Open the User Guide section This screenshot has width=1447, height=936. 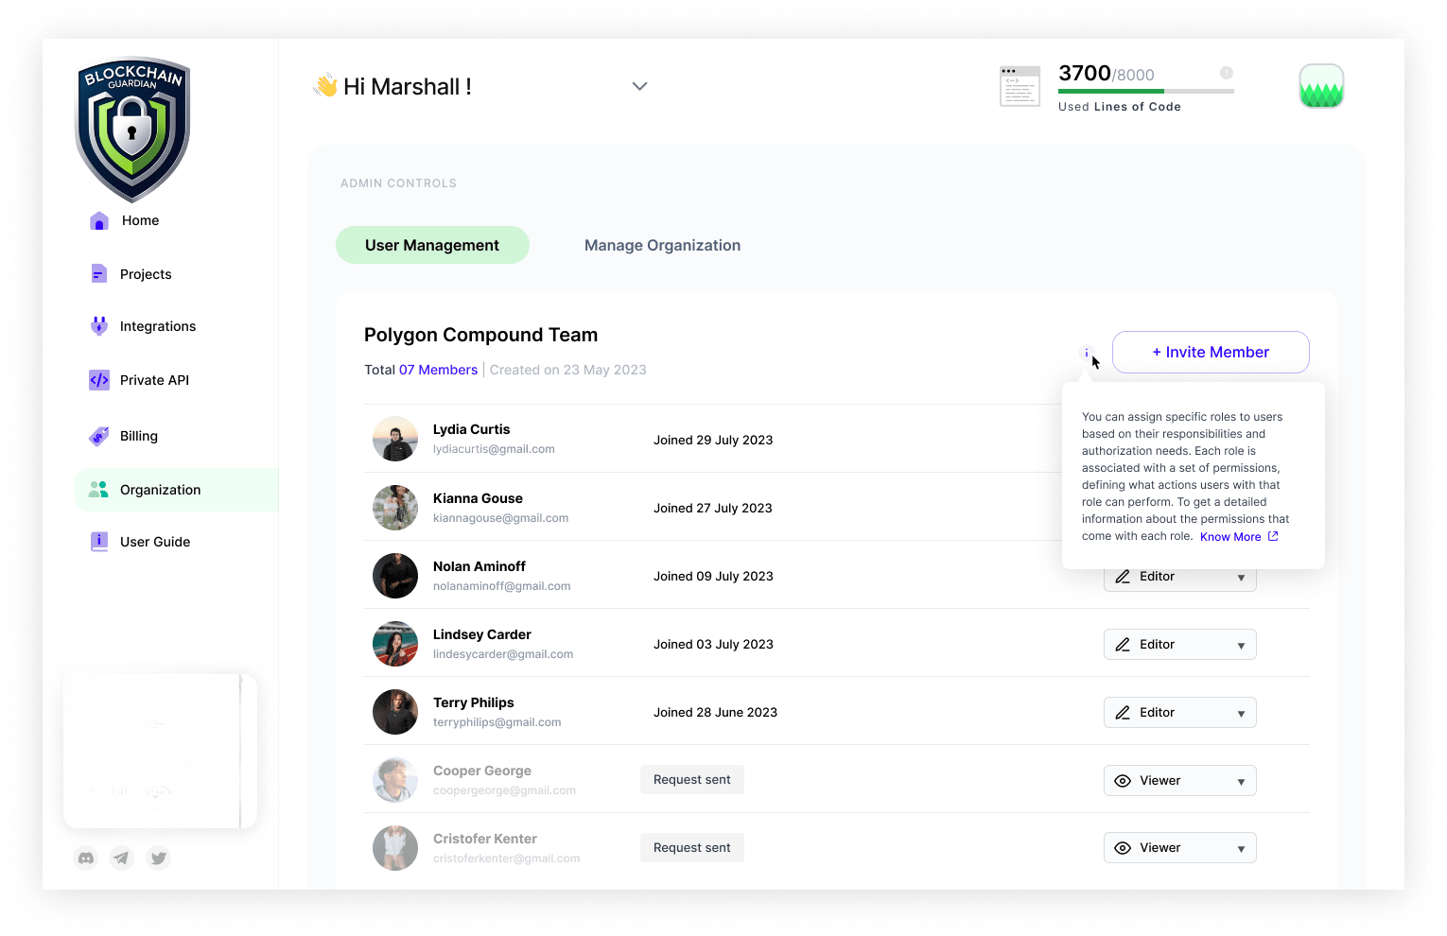click(x=98, y=541)
